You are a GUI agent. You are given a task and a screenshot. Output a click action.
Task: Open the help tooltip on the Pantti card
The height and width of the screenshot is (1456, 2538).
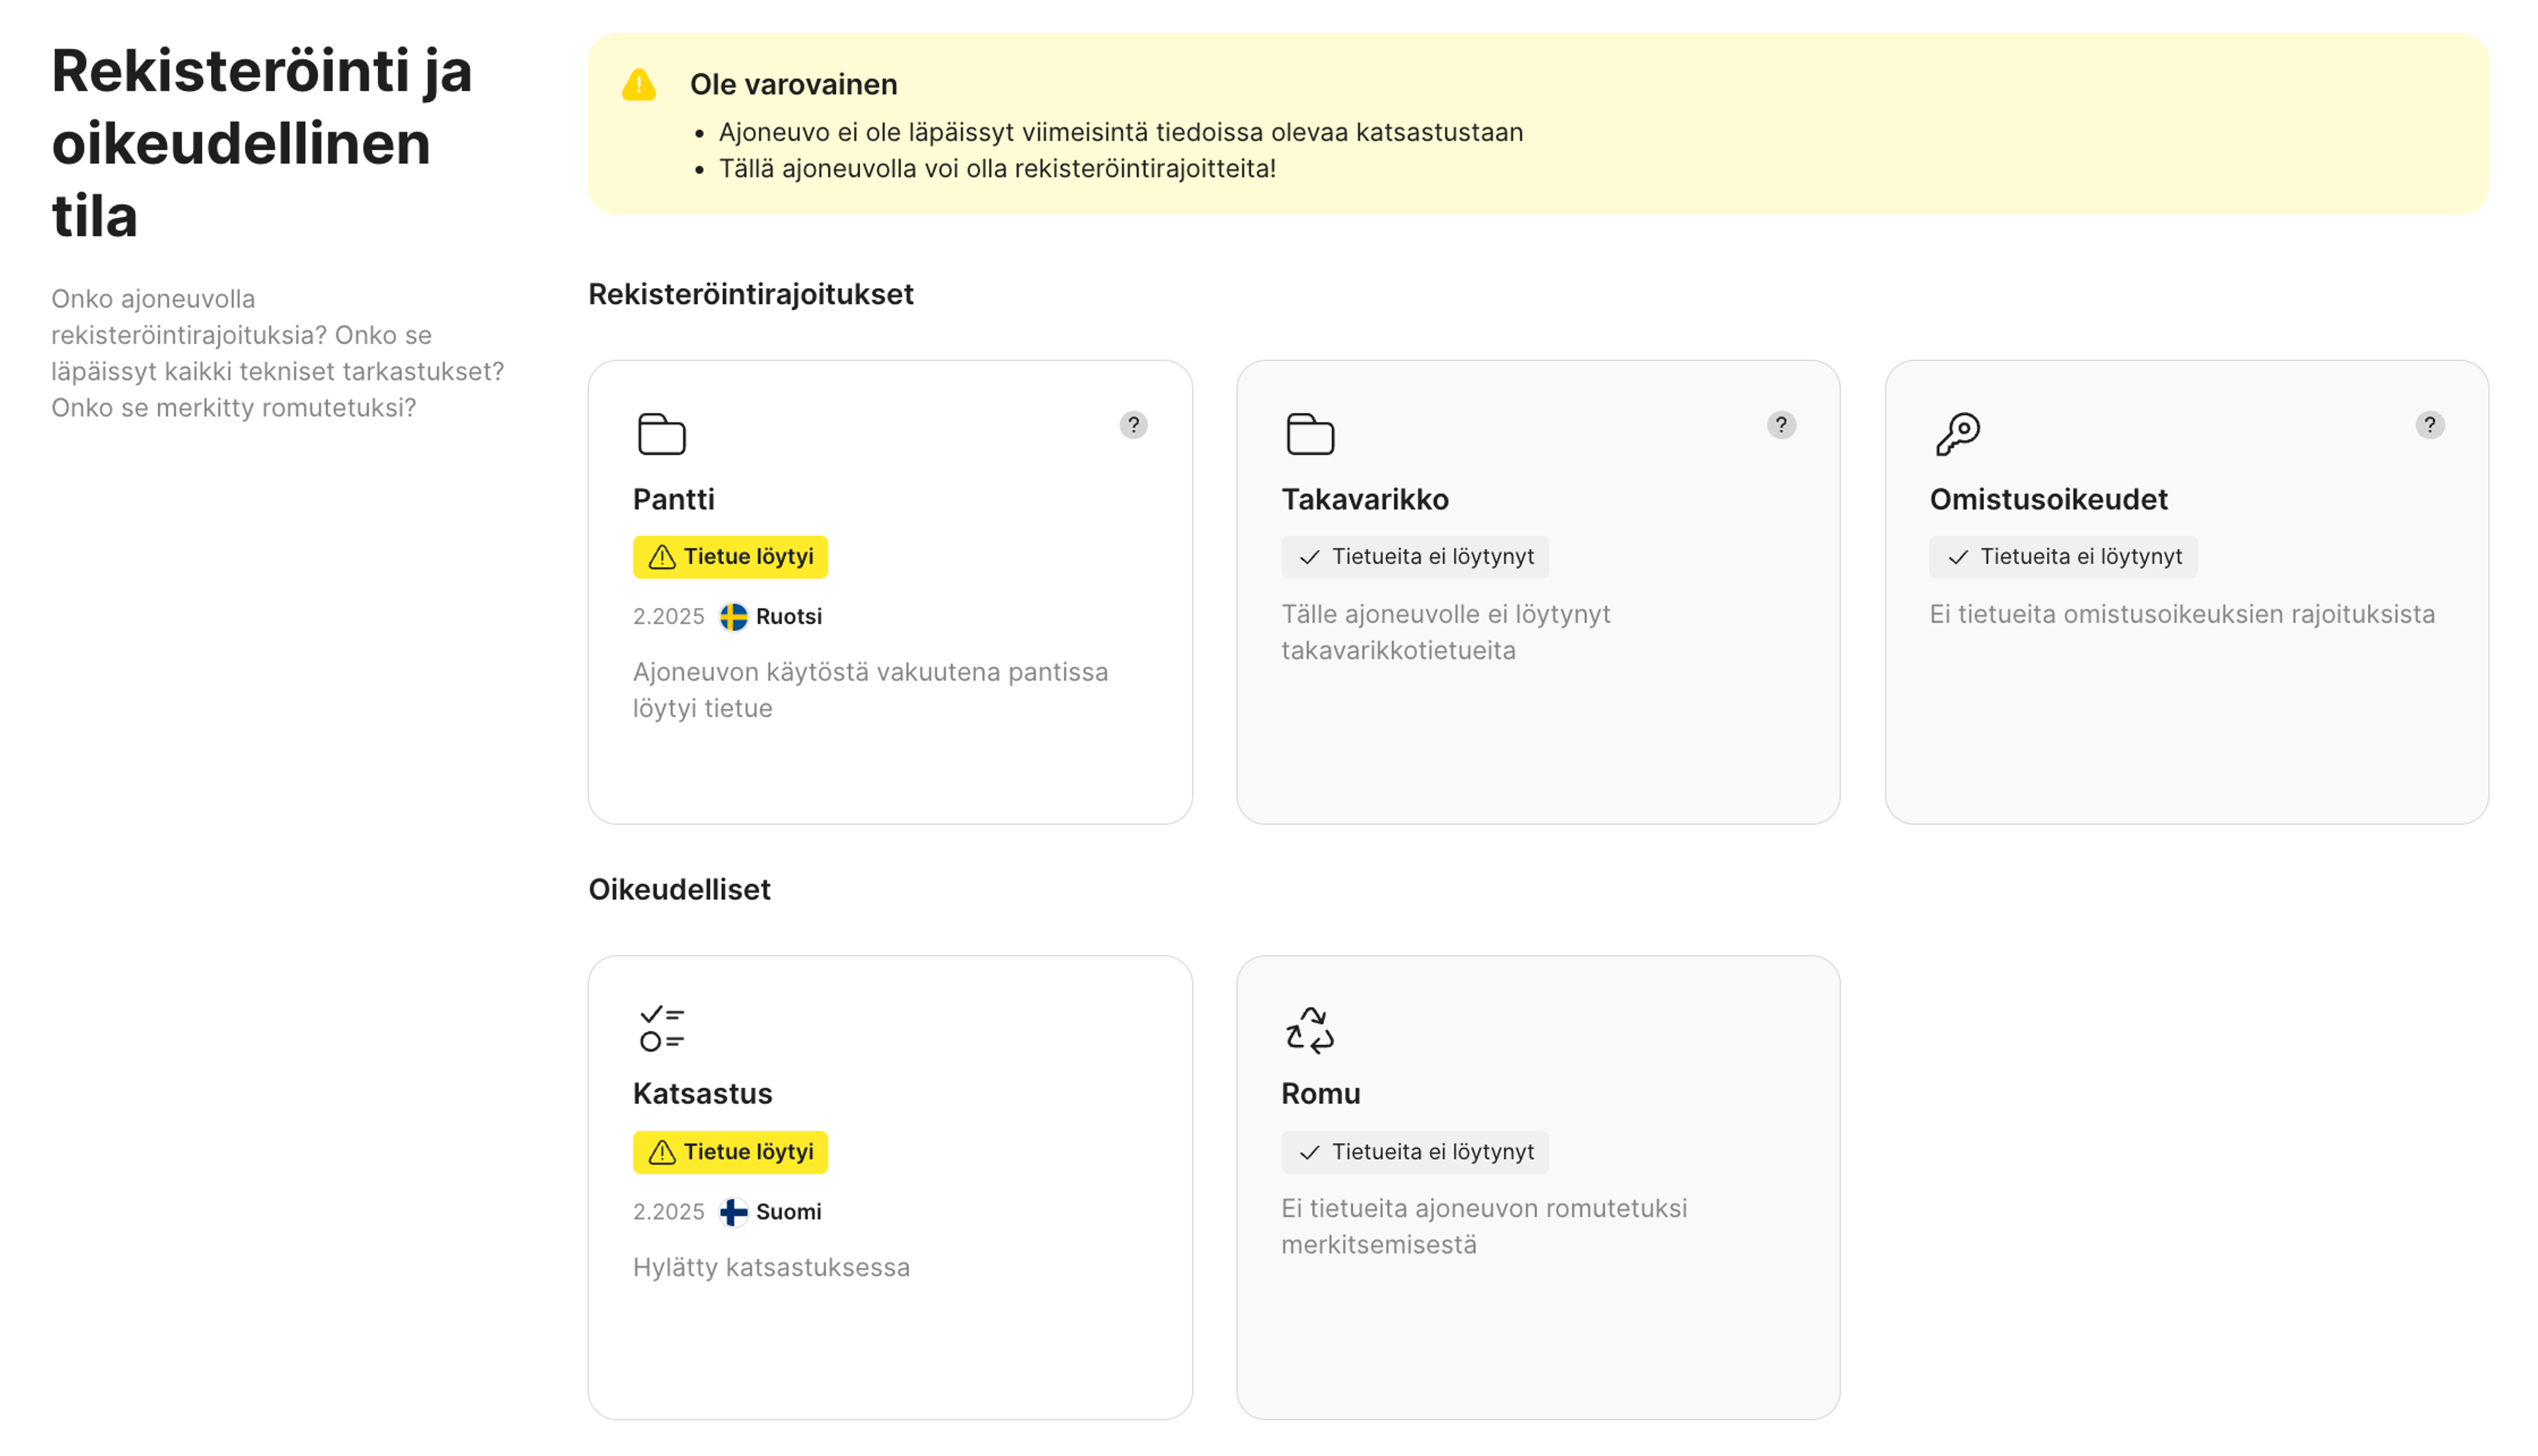(x=1133, y=425)
